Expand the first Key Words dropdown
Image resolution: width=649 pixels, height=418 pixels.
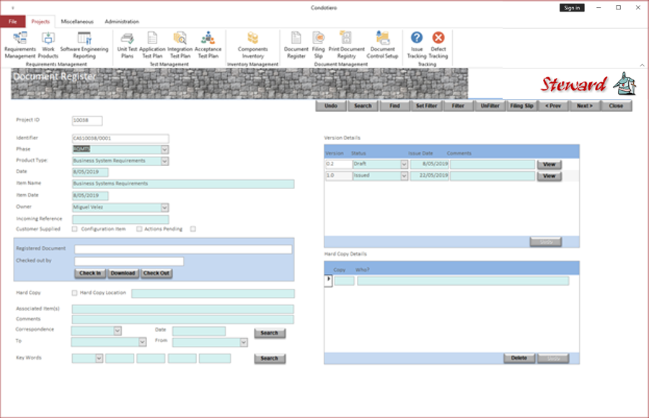[99, 358]
